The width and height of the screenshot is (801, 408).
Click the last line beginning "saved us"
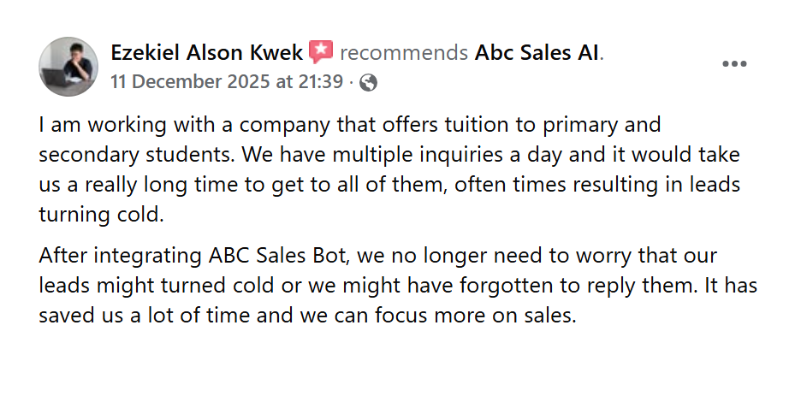(308, 315)
